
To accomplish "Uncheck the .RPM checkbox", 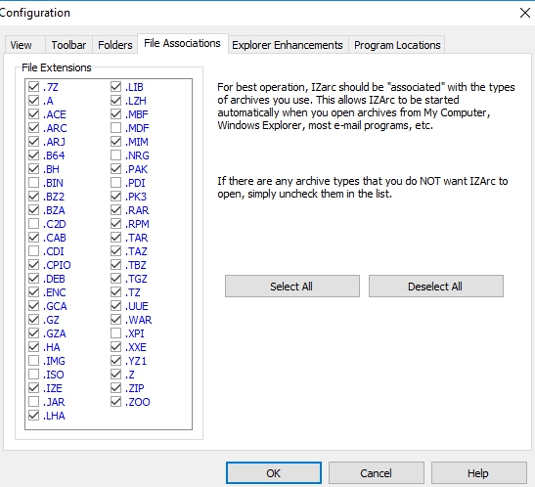I will pos(116,224).
